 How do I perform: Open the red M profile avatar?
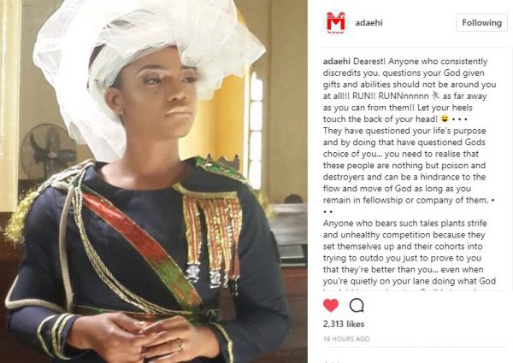click(x=336, y=22)
